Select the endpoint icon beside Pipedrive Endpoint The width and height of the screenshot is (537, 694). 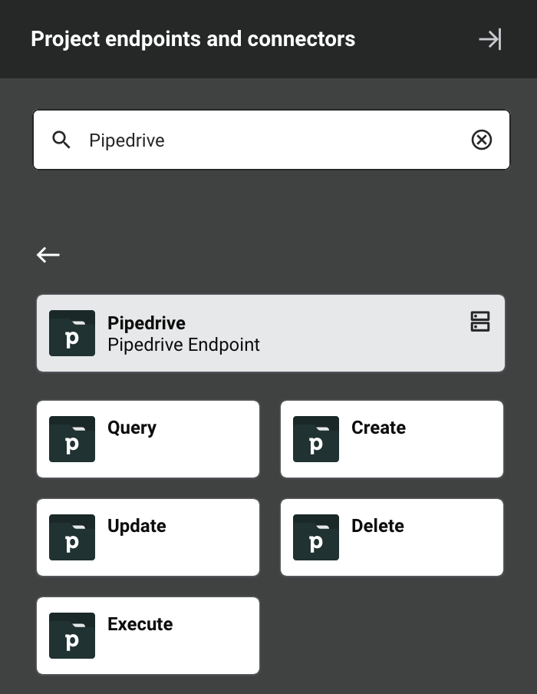[x=481, y=322]
